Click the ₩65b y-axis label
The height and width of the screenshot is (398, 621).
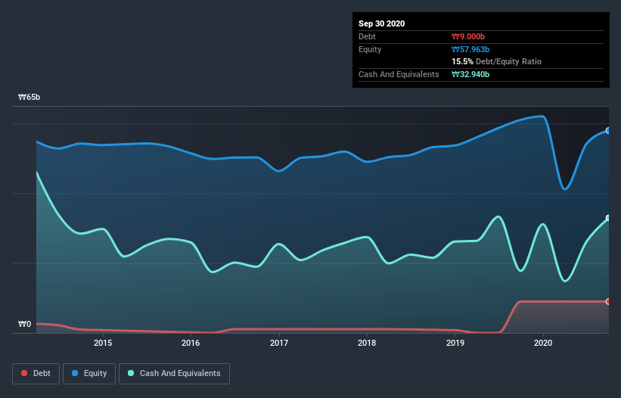coord(29,98)
